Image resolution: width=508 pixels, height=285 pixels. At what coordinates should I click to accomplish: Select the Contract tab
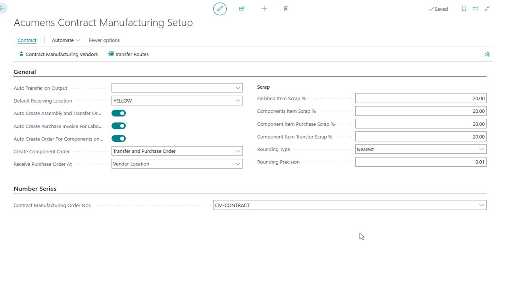[27, 40]
